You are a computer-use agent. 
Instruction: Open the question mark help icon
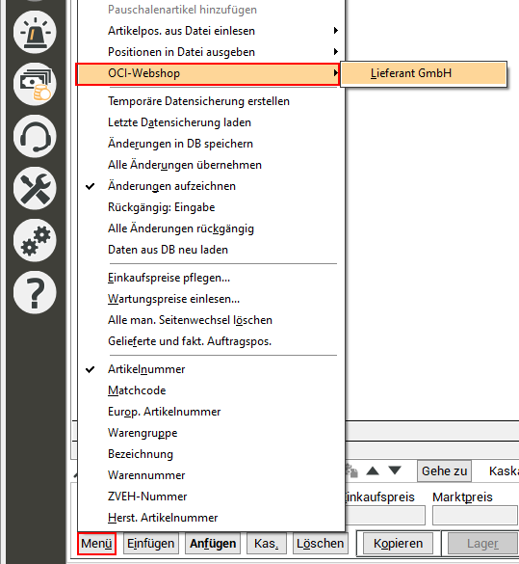coord(35,292)
